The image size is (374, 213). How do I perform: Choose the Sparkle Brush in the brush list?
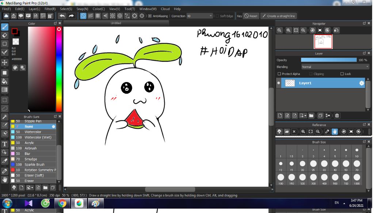(33, 164)
